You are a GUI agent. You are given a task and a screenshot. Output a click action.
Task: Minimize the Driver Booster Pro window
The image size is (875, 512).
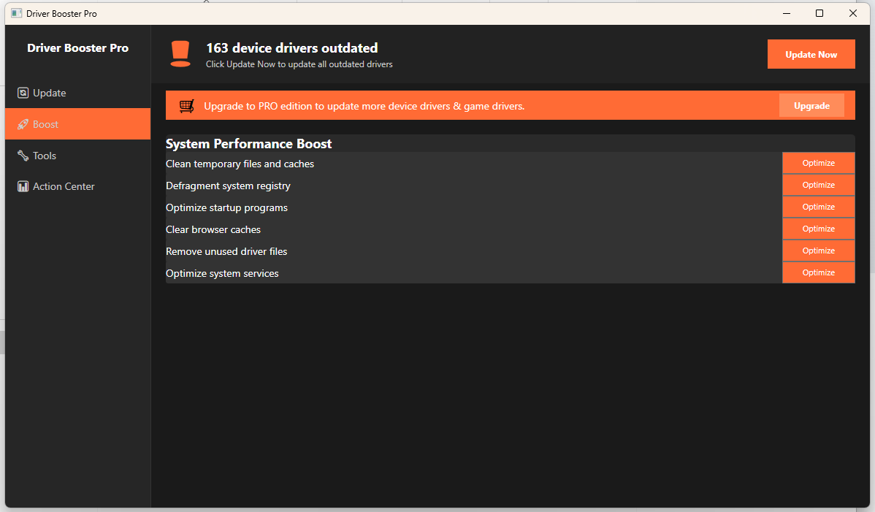[787, 13]
